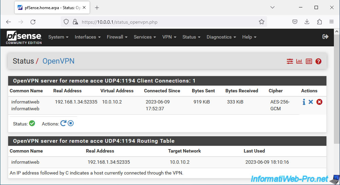Screen dimensions: 340x185
Task: Expand the VPN menu
Action: tap(169, 37)
